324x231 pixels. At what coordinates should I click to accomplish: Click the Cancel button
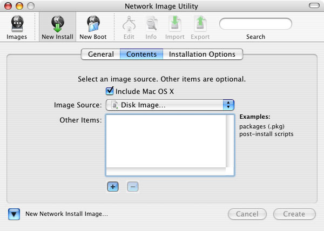pos(247,214)
